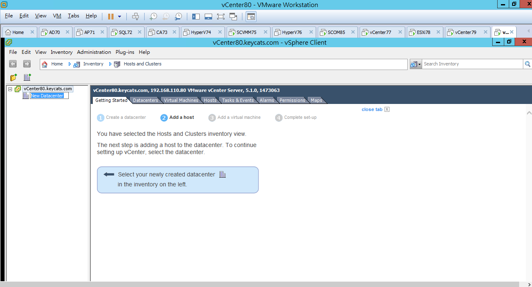Switch to the Permissions tab

coord(292,100)
